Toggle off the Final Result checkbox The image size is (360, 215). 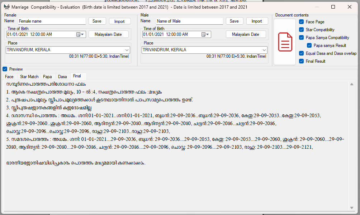point(301,61)
